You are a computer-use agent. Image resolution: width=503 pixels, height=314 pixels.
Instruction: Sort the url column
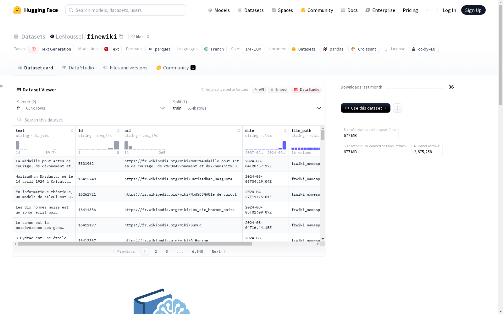pos(239,131)
